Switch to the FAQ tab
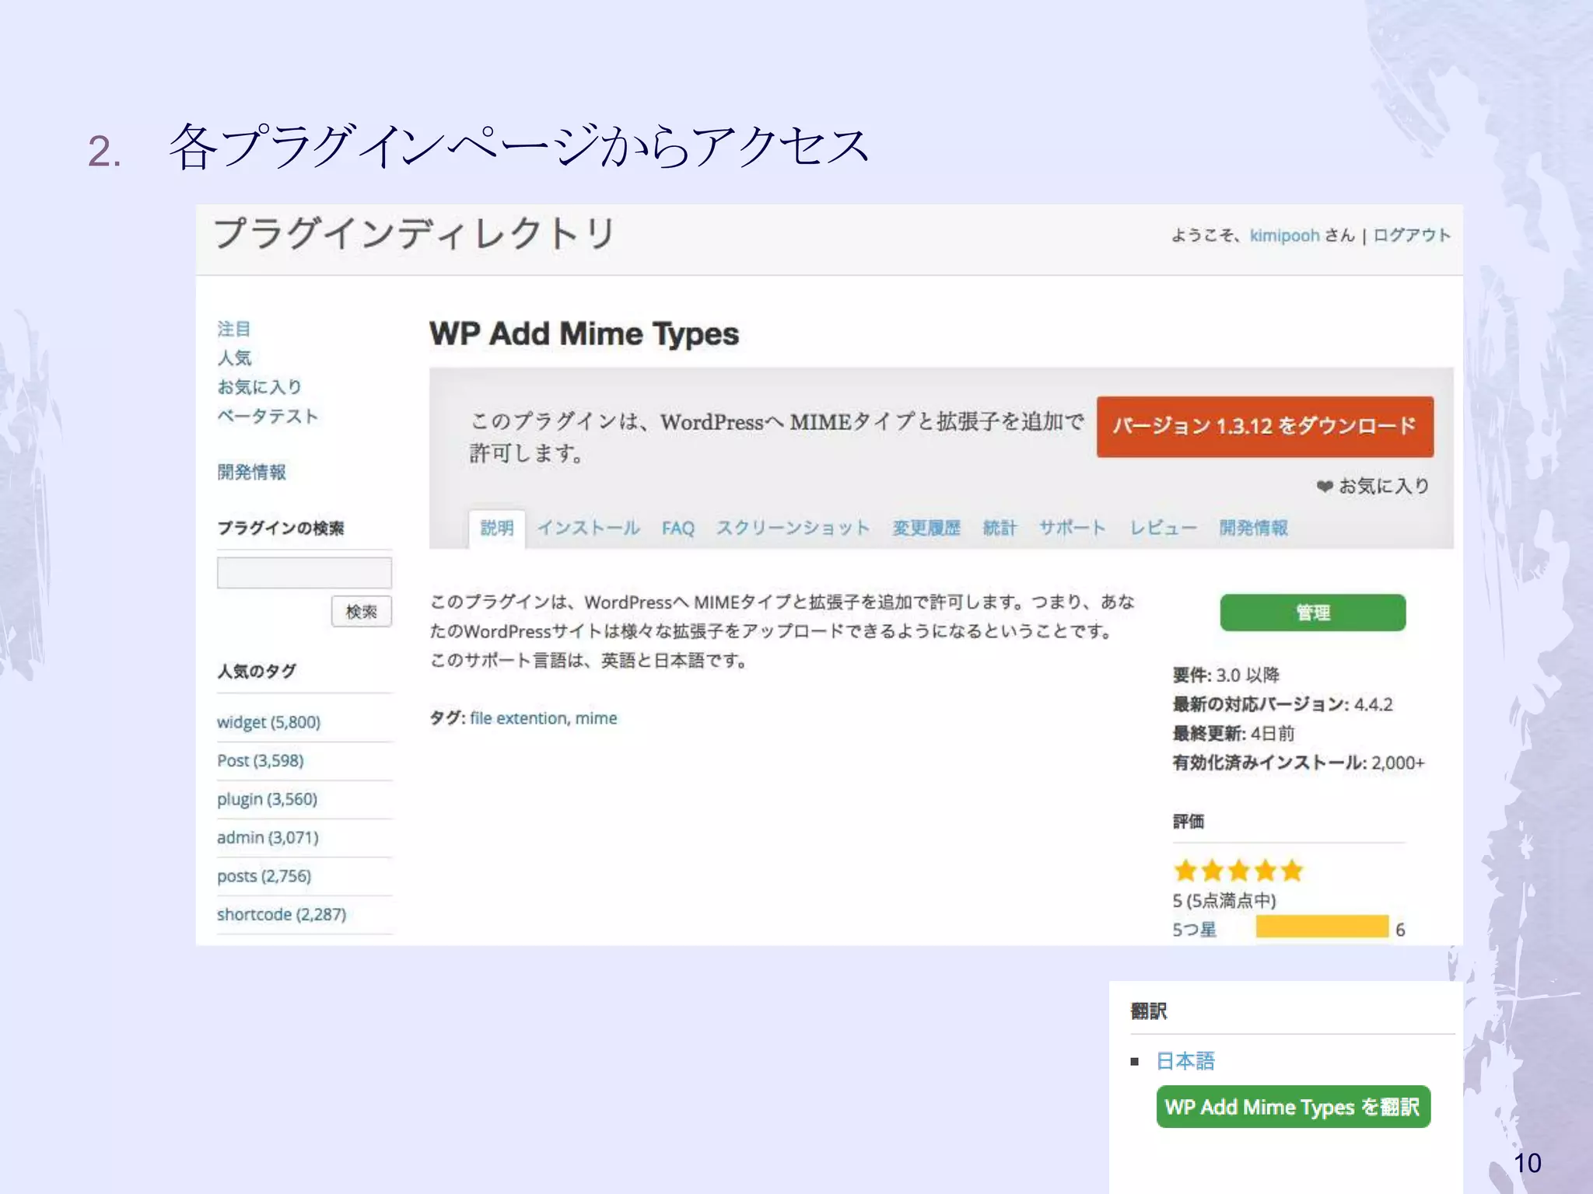The width and height of the screenshot is (1593, 1194). [x=677, y=529]
